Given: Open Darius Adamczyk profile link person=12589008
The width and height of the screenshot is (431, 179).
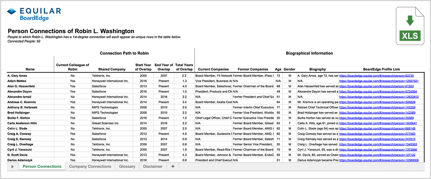Looking at the screenshot, I should pos(379,160).
